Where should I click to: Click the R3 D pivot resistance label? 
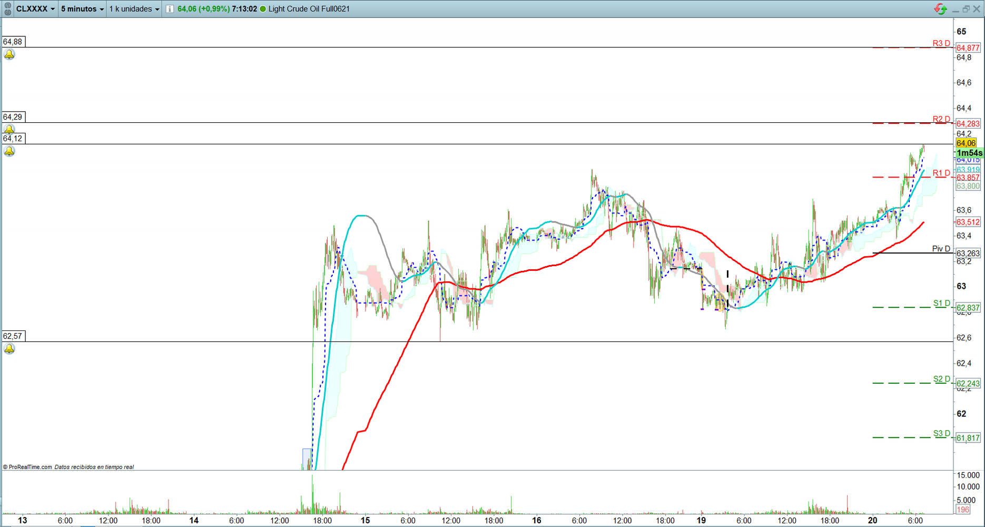click(x=941, y=43)
